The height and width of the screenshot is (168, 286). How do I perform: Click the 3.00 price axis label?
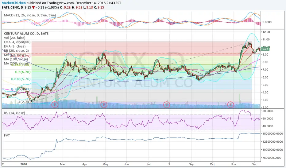[x=265, y=100]
